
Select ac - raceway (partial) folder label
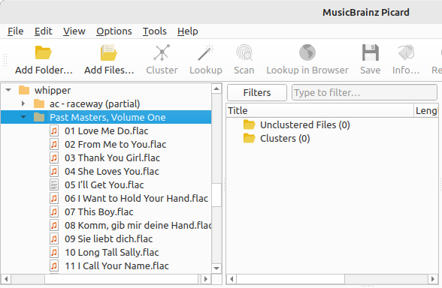tap(95, 103)
